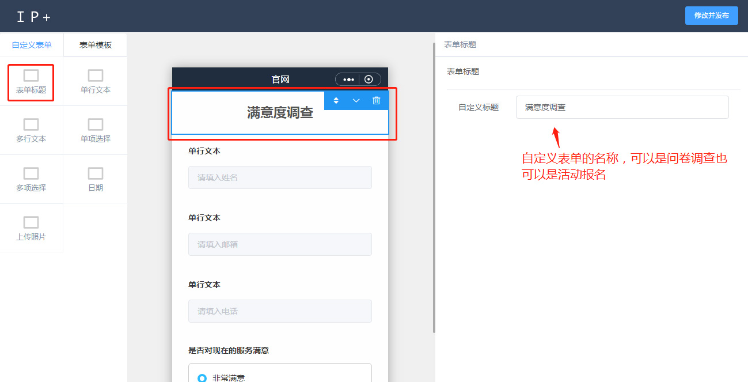The width and height of the screenshot is (748, 382).
Task: Add the 多行文本 component
Action: point(31,125)
